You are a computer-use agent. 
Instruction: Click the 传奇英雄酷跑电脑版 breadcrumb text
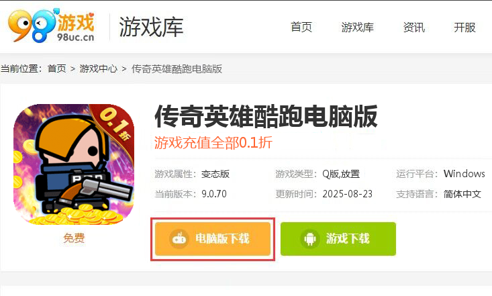[x=177, y=68]
